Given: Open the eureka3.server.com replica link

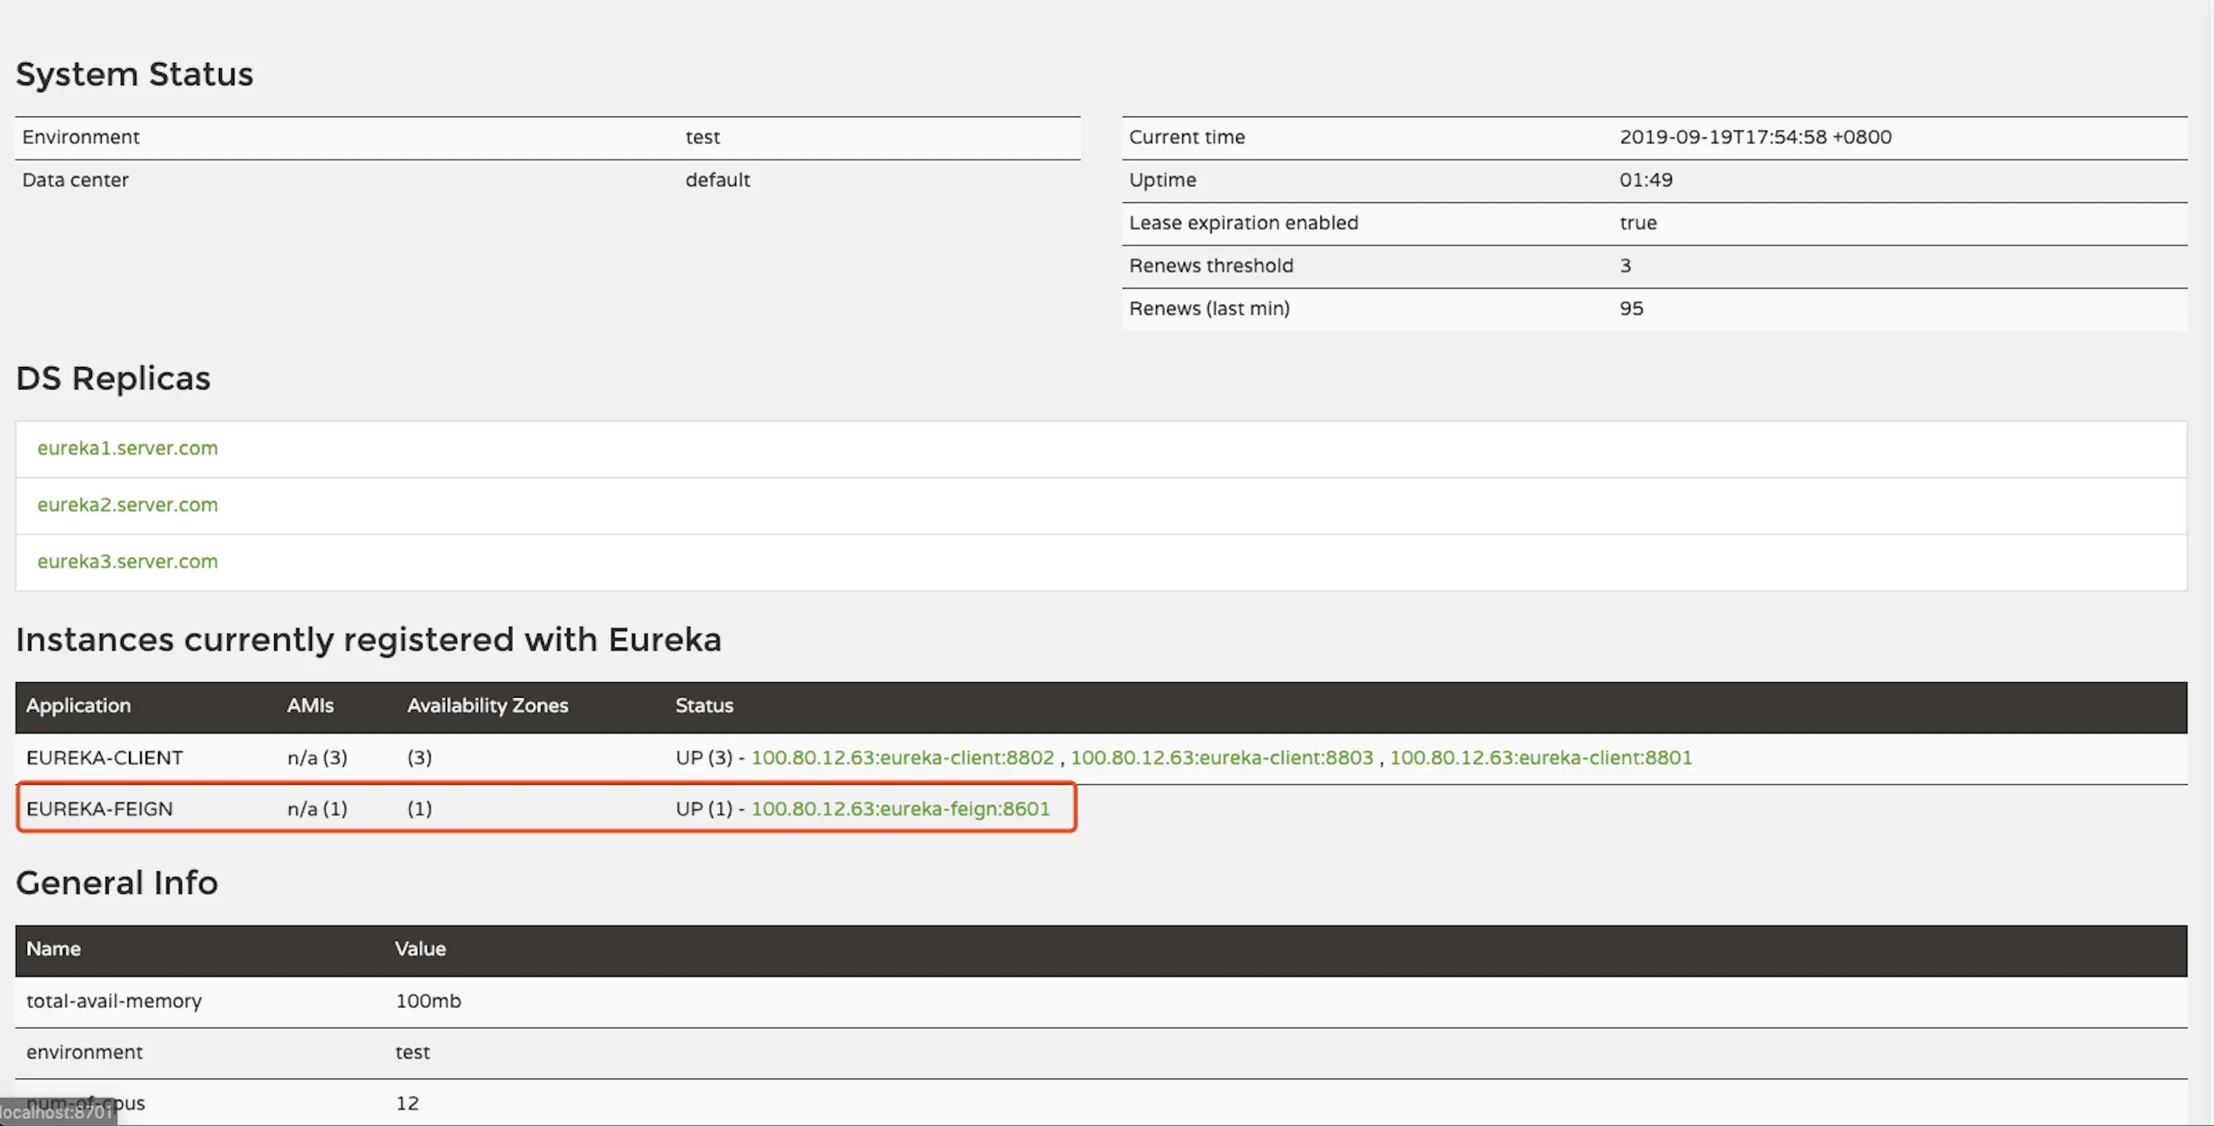Looking at the screenshot, I should coord(127,562).
